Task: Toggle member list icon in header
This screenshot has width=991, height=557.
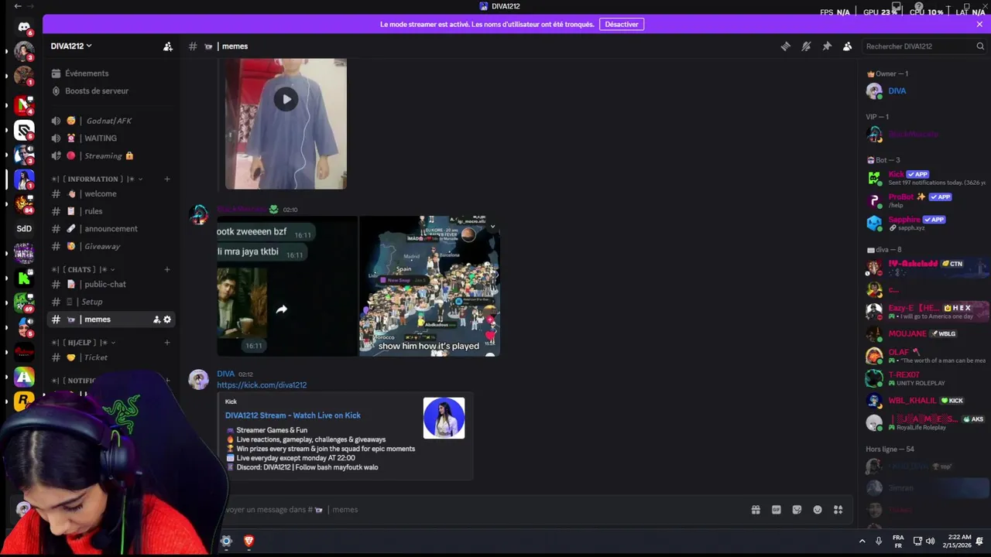Action: coord(847,46)
